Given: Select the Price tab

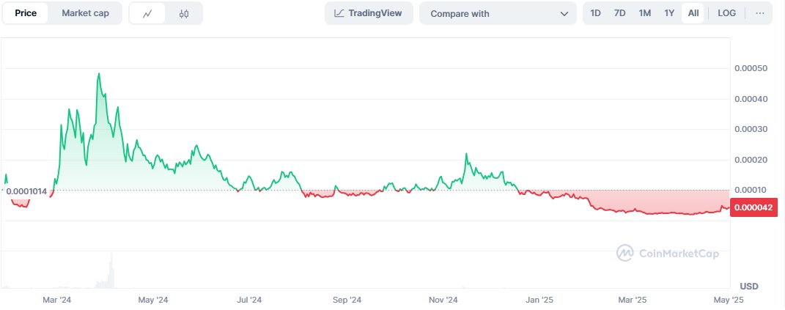Looking at the screenshot, I should click(x=26, y=13).
